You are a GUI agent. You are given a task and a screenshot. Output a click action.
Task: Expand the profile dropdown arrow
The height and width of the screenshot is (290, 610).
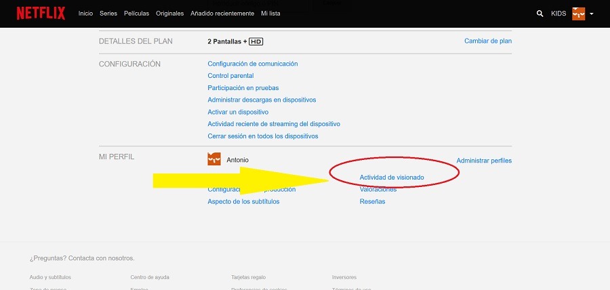click(591, 14)
